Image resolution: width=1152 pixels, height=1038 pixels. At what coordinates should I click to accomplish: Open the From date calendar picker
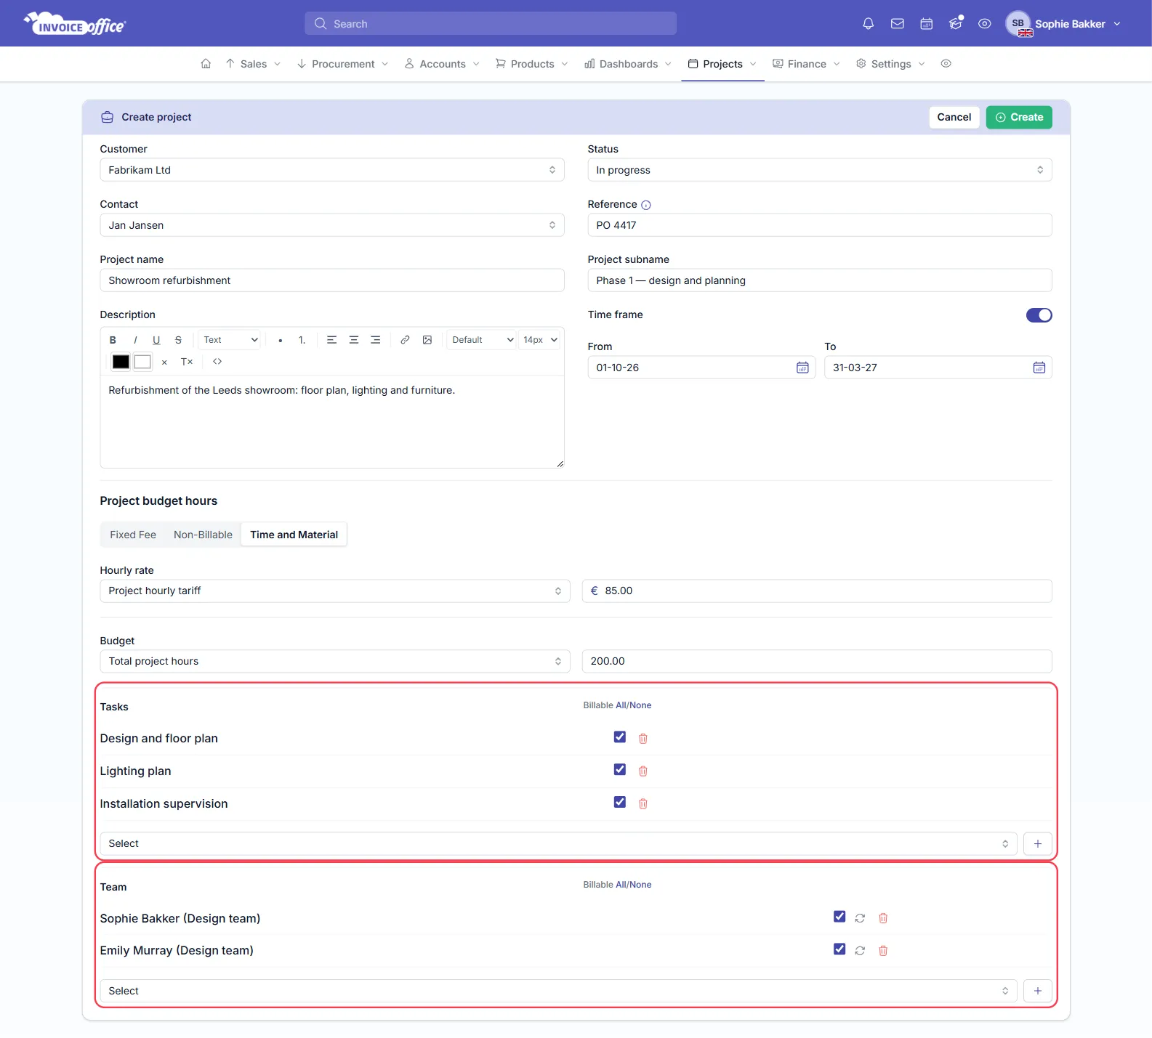coord(802,368)
